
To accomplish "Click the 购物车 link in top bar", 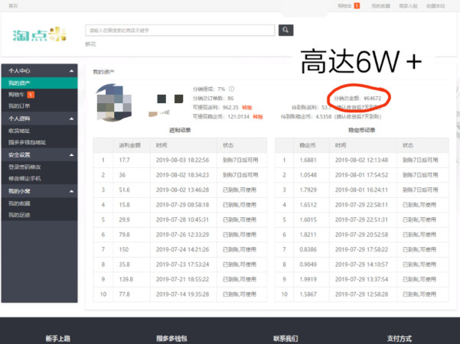I will point(344,5).
